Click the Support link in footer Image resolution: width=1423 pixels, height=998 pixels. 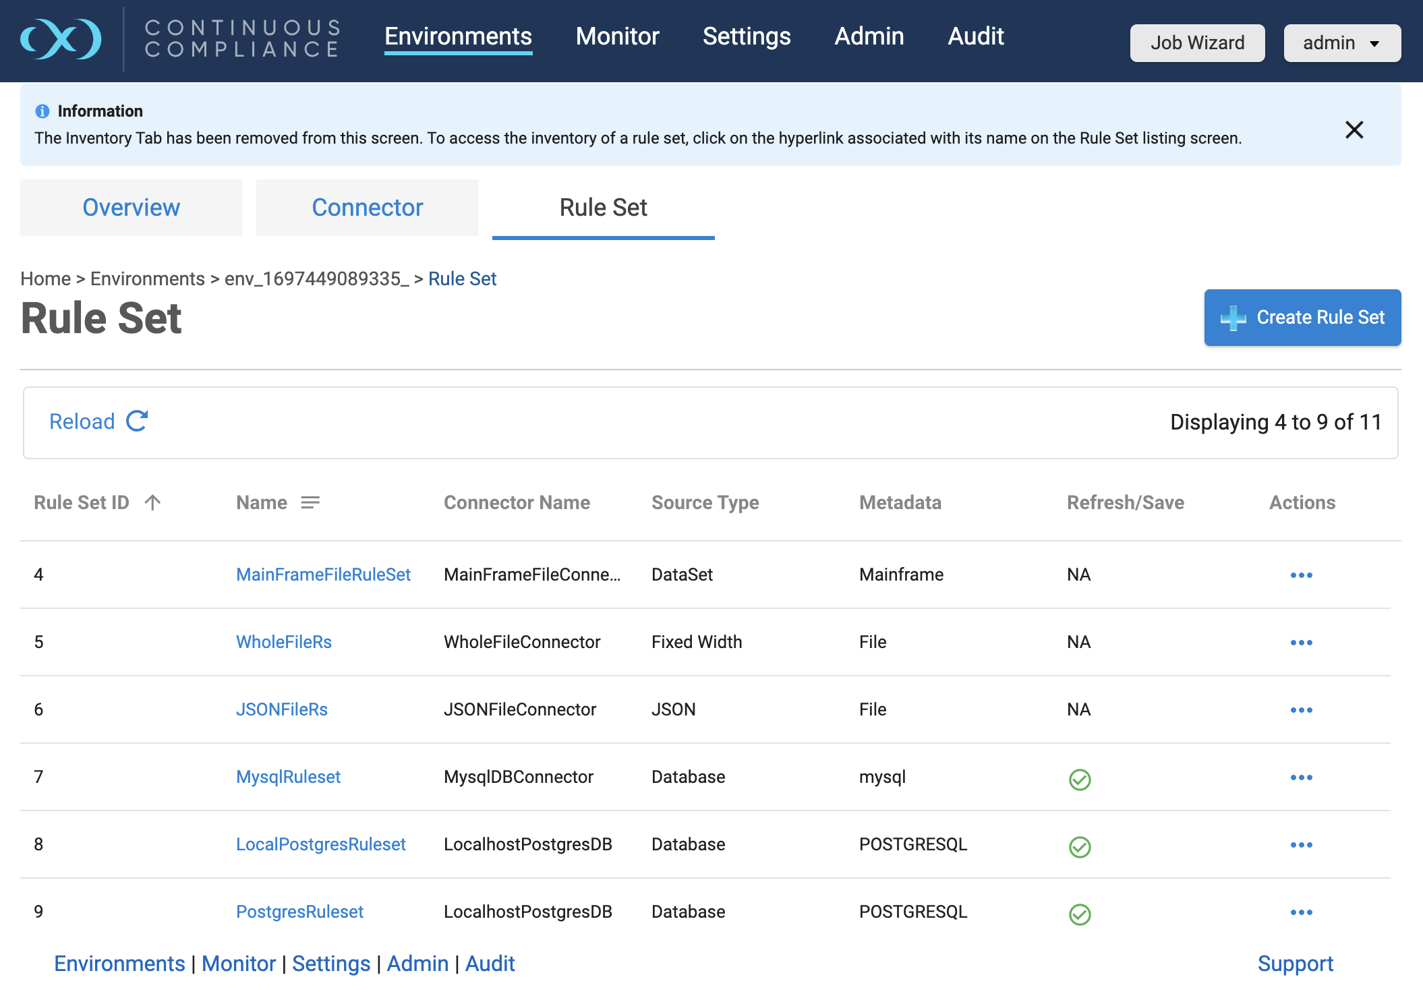point(1295,964)
